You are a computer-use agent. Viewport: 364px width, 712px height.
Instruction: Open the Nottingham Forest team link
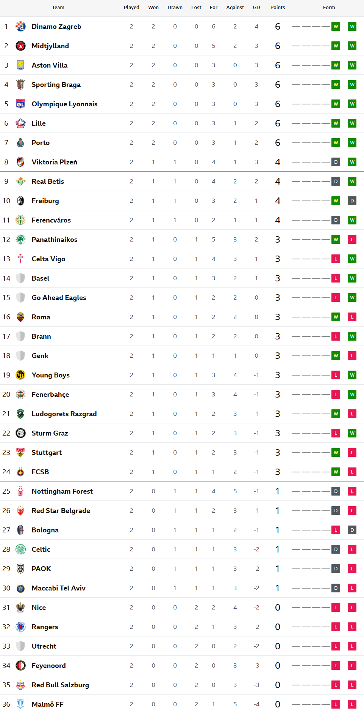(62, 491)
